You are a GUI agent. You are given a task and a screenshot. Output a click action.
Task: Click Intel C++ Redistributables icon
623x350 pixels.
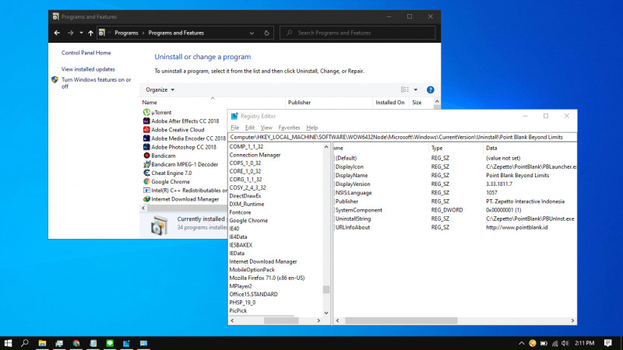coord(146,191)
